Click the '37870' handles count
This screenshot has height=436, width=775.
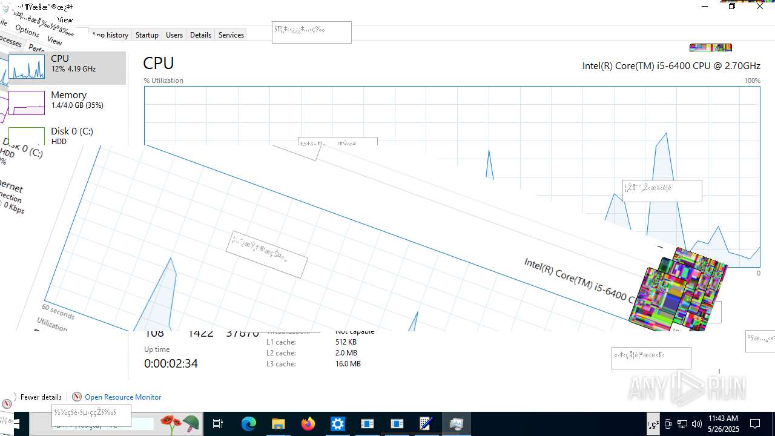(242, 334)
